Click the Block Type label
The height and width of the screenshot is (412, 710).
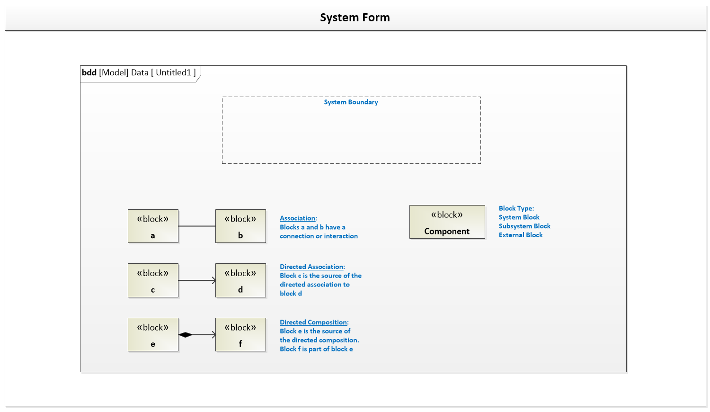516,208
